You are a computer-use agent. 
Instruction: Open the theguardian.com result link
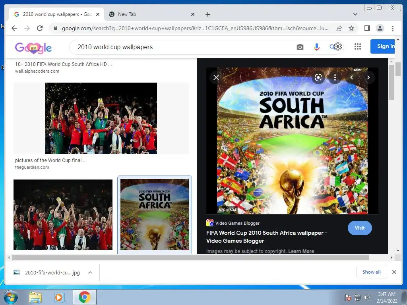[32, 167]
